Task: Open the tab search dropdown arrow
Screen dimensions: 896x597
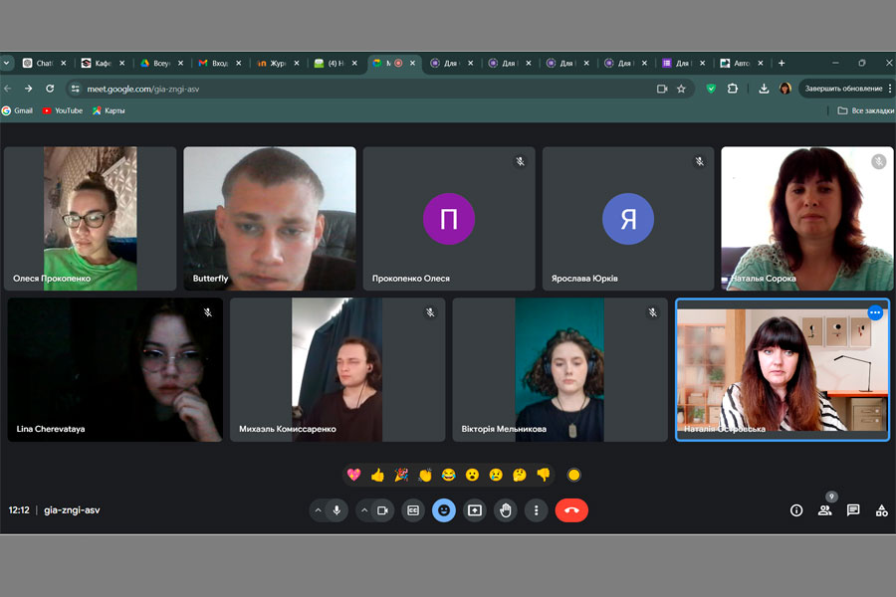Action: pyautogui.click(x=6, y=63)
